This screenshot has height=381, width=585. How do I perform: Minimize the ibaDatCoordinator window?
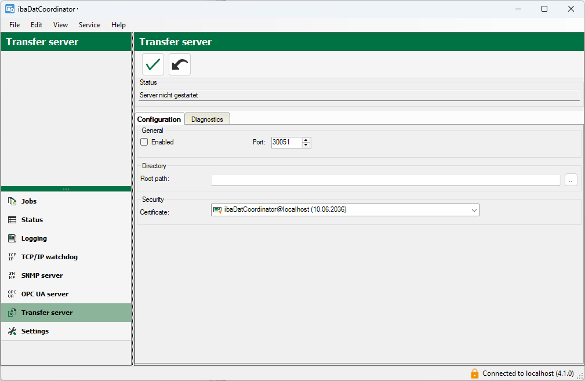[x=518, y=9]
